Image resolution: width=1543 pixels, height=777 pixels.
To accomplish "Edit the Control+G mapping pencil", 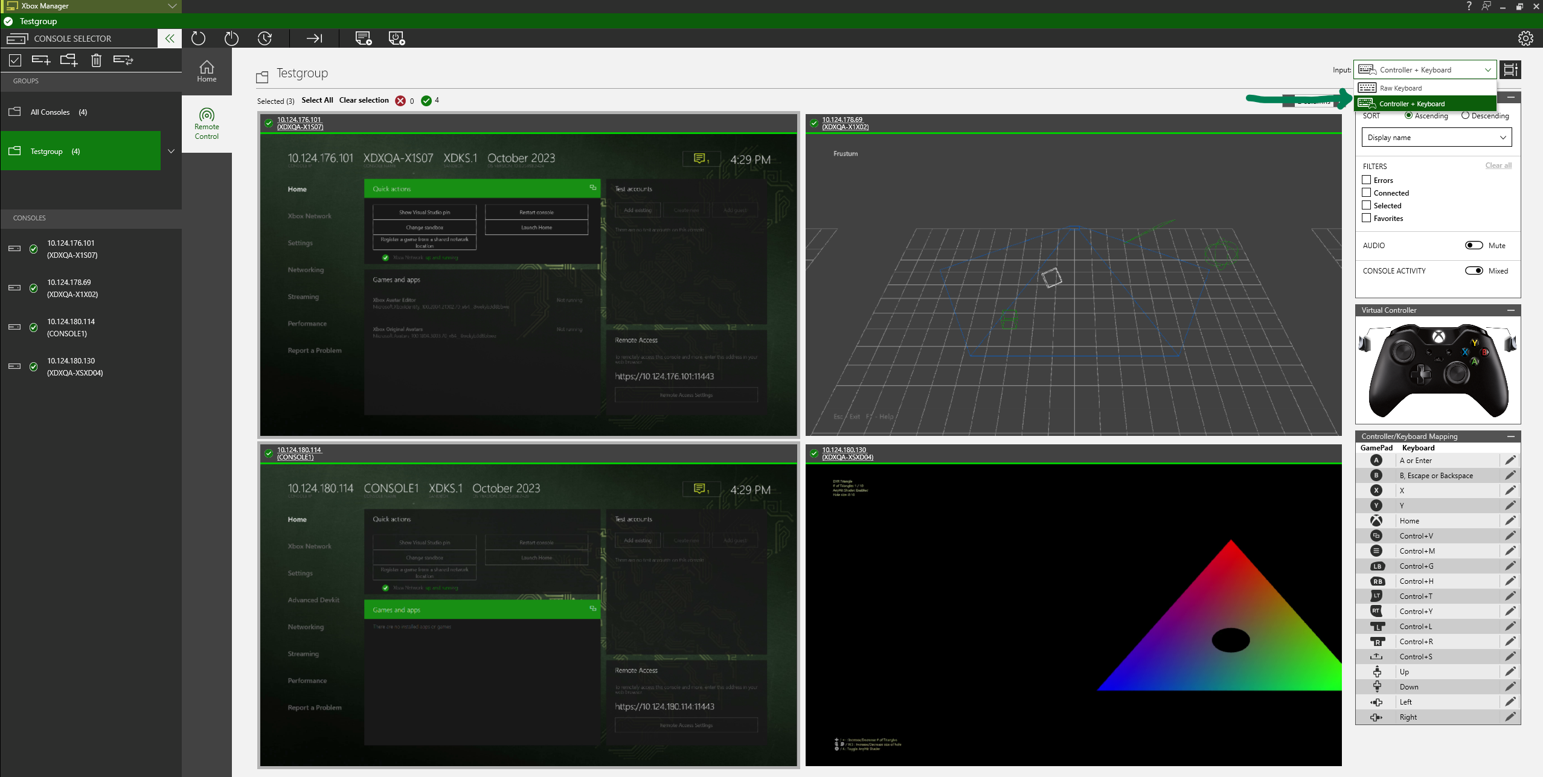I will [x=1510, y=566].
